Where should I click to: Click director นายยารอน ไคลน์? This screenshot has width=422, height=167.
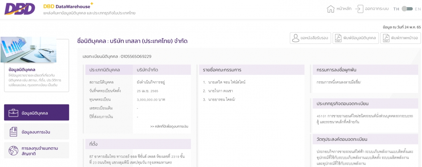(x=222, y=100)
